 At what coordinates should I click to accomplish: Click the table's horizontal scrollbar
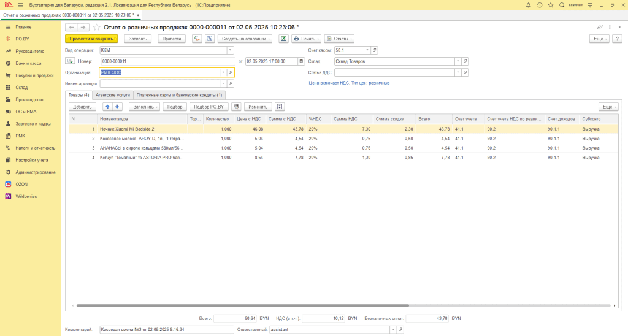tap(243, 305)
